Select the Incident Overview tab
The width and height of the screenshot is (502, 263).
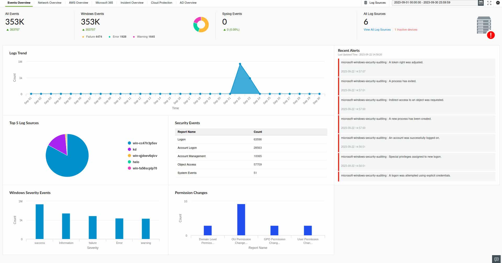tap(132, 3)
